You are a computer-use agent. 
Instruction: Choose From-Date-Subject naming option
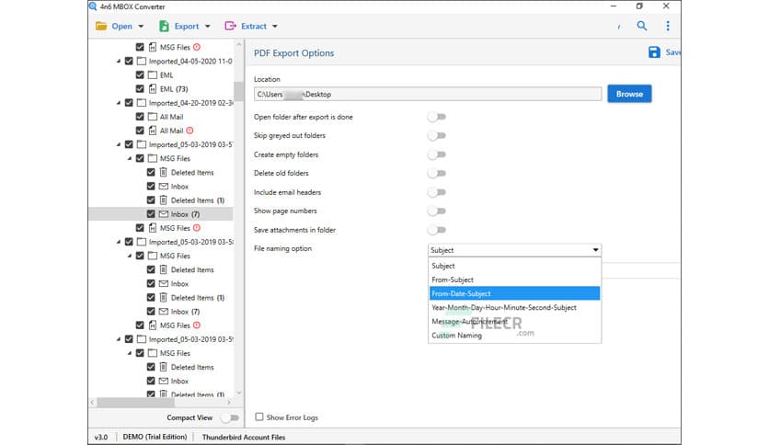point(514,293)
